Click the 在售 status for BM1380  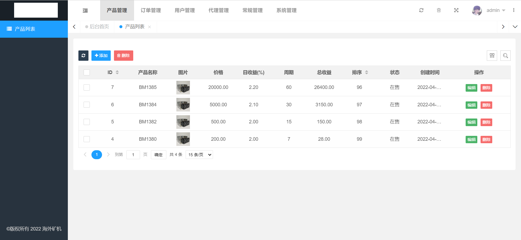[395, 139]
